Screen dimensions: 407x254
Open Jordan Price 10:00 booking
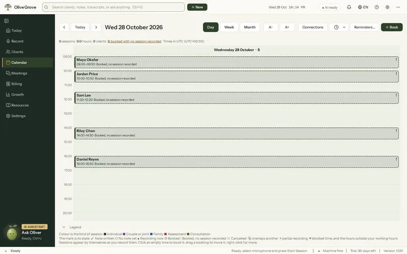[237, 77]
